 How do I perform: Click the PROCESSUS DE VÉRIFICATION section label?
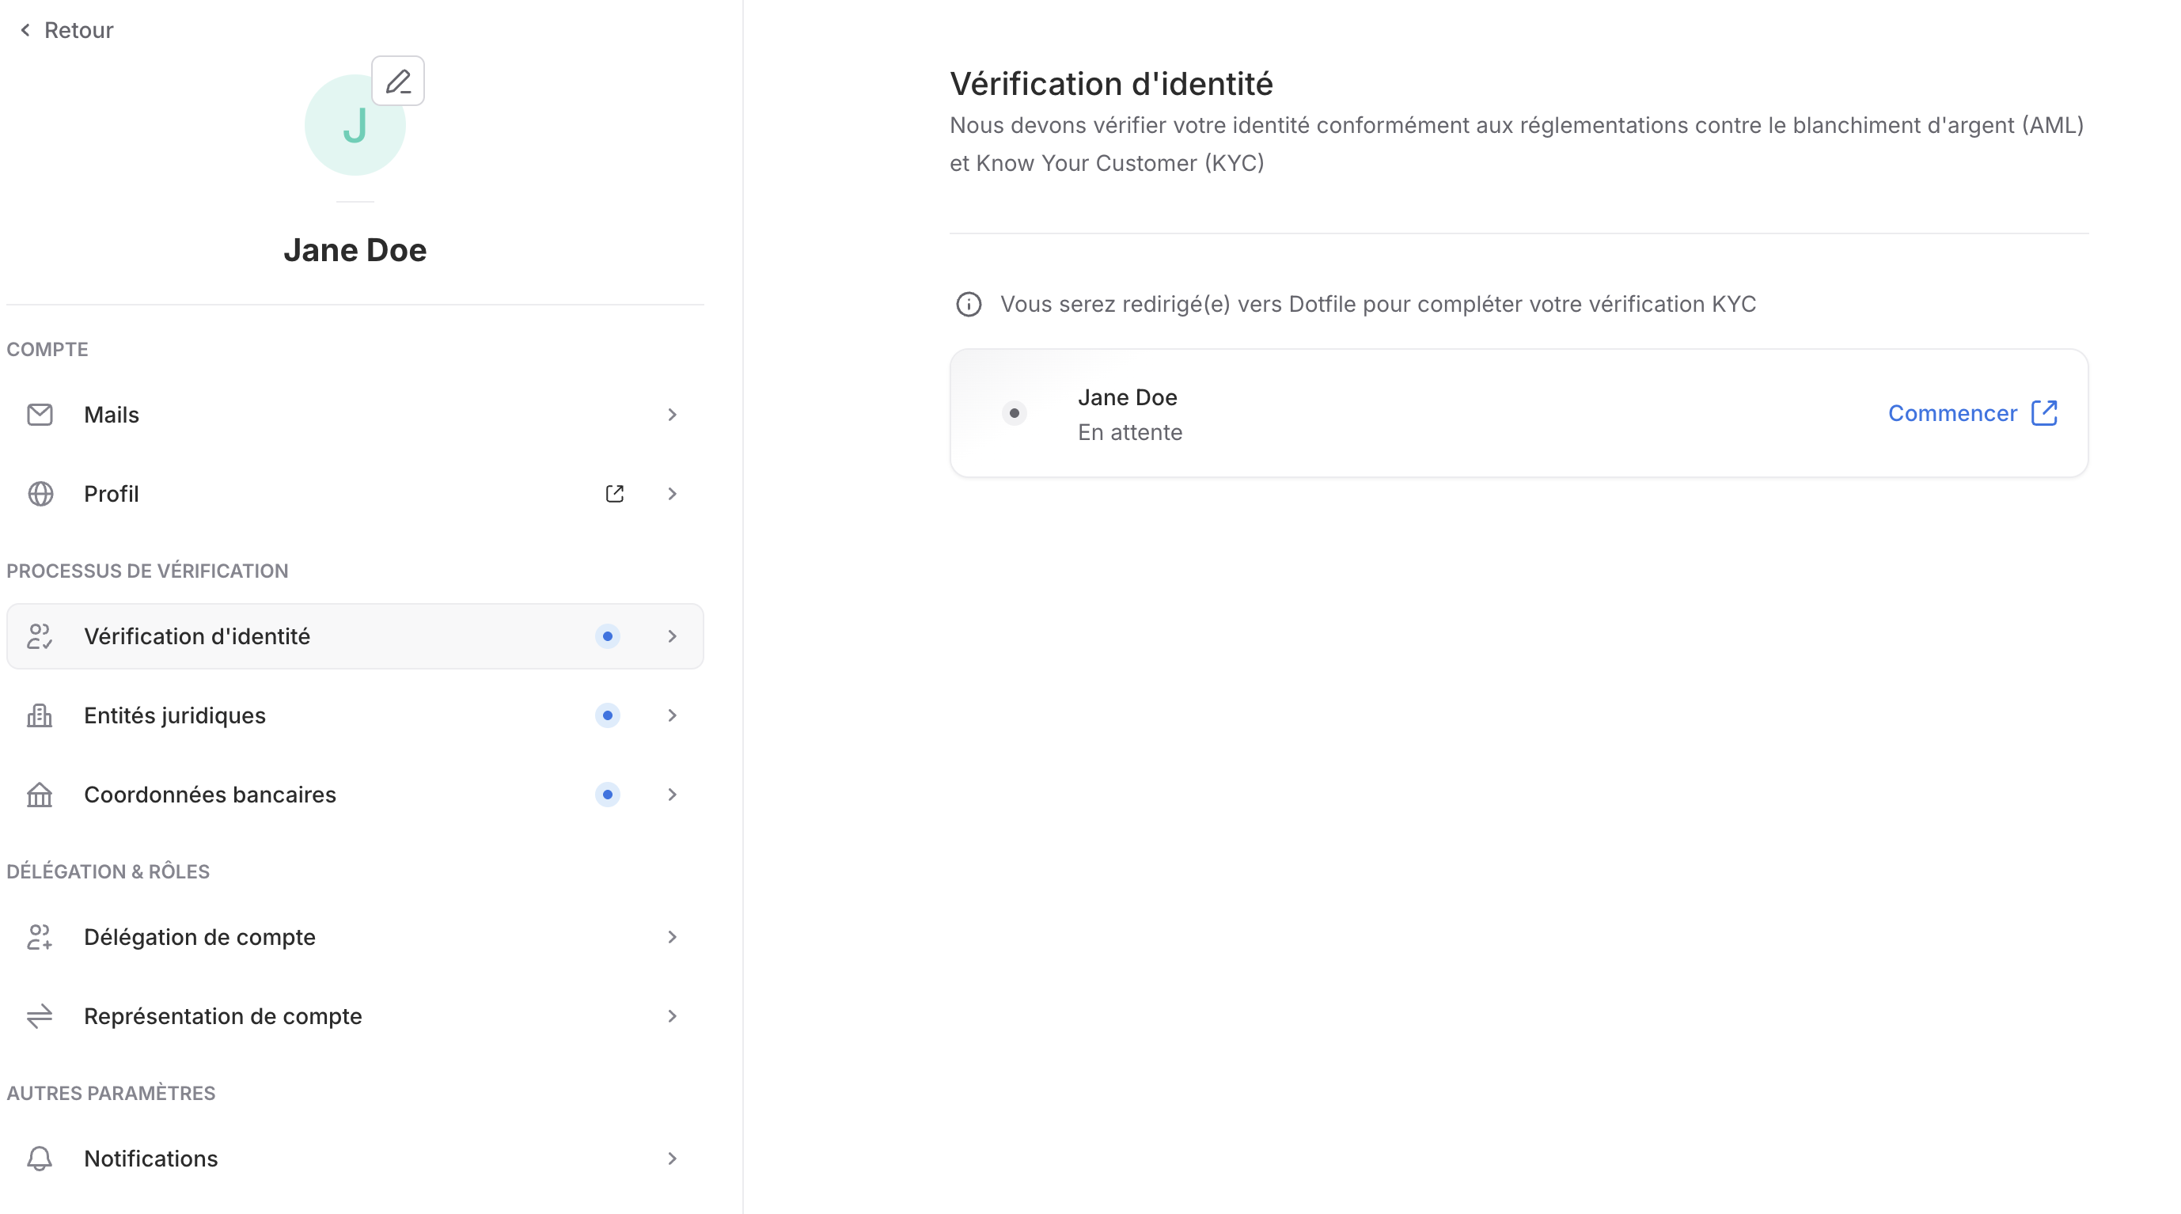click(x=147, y=571)
